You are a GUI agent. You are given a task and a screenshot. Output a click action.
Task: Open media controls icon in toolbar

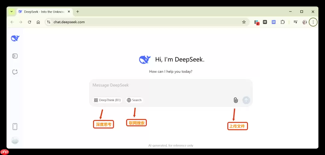pyautogui.click(x=296, y=22)
